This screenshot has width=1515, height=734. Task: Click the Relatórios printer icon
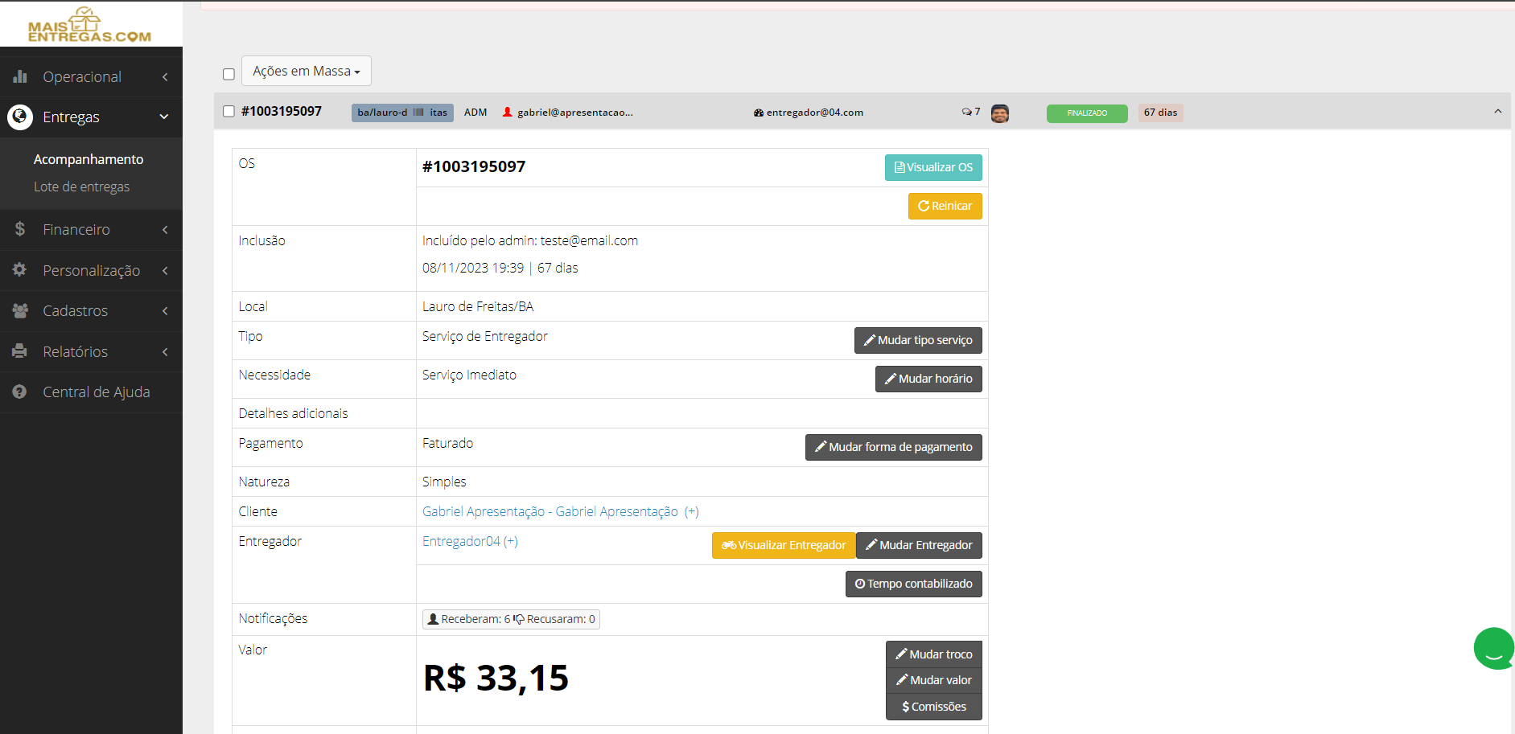click(x=20, y=351)
